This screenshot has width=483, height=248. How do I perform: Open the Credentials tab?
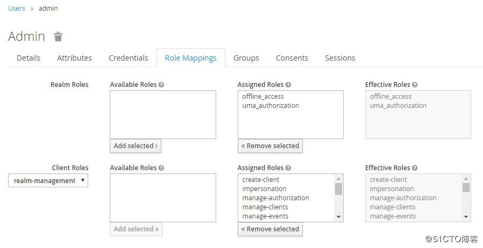click(x=128, y=58)
